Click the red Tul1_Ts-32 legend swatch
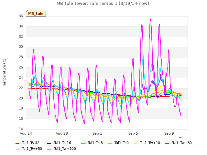This screenshot has height=155, width=207. pos(17,143)
